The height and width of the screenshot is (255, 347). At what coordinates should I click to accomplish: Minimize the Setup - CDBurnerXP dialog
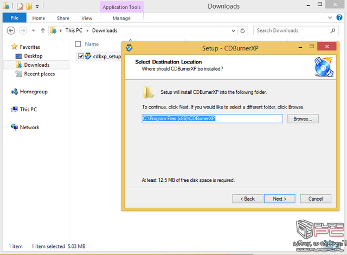tap(300, 47)
